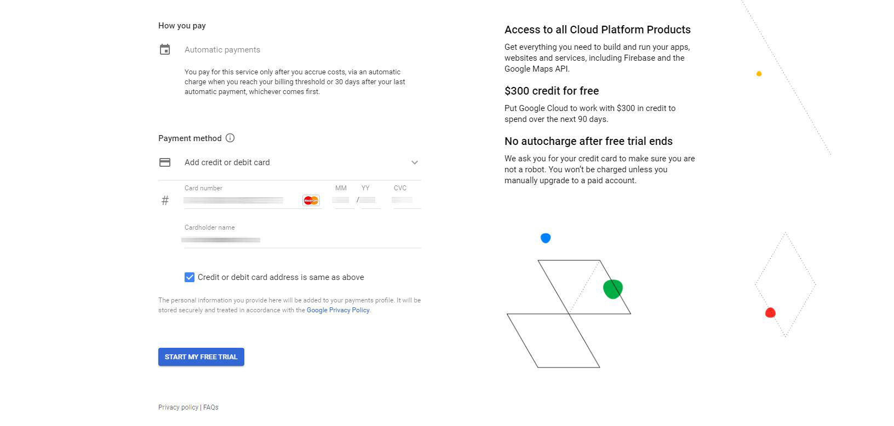Screen dimensions: 894x426
Task: Click the START MY FREE TRIAL button
Action: 201,357
